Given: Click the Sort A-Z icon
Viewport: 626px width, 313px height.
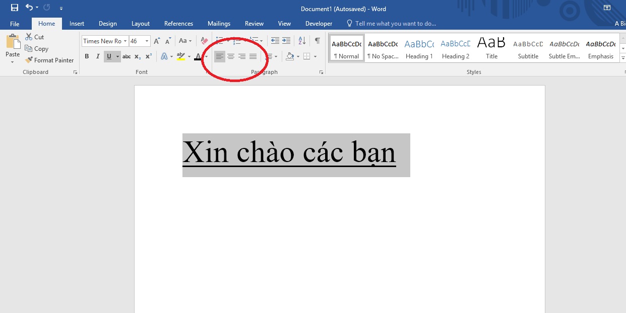Looking at the screenshot, I should coord(301,41).
